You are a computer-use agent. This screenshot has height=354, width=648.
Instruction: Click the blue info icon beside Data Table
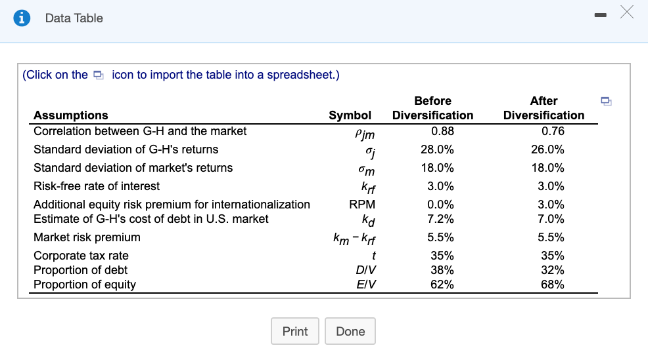23,18
